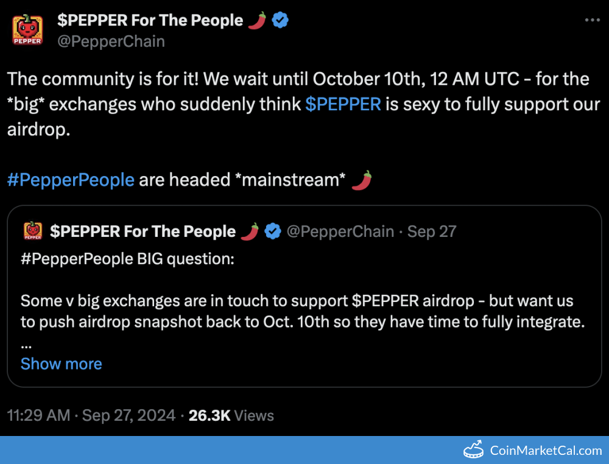Click the blue verified badge beside the author name
609x464 pixels.
tap(280, 20)
